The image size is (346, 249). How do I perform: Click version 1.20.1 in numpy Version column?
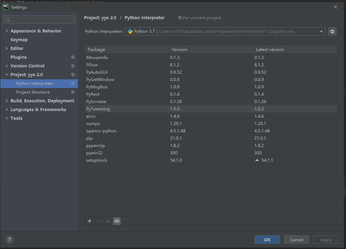176,124
